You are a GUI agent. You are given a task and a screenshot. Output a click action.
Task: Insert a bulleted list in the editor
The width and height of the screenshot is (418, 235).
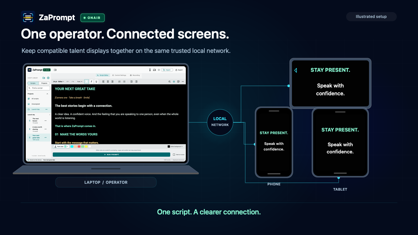click(x=124, y=82)
